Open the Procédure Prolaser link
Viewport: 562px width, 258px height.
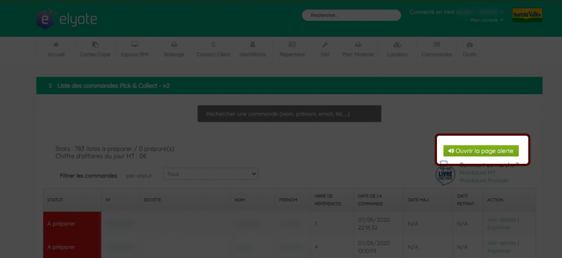[484, 180]
